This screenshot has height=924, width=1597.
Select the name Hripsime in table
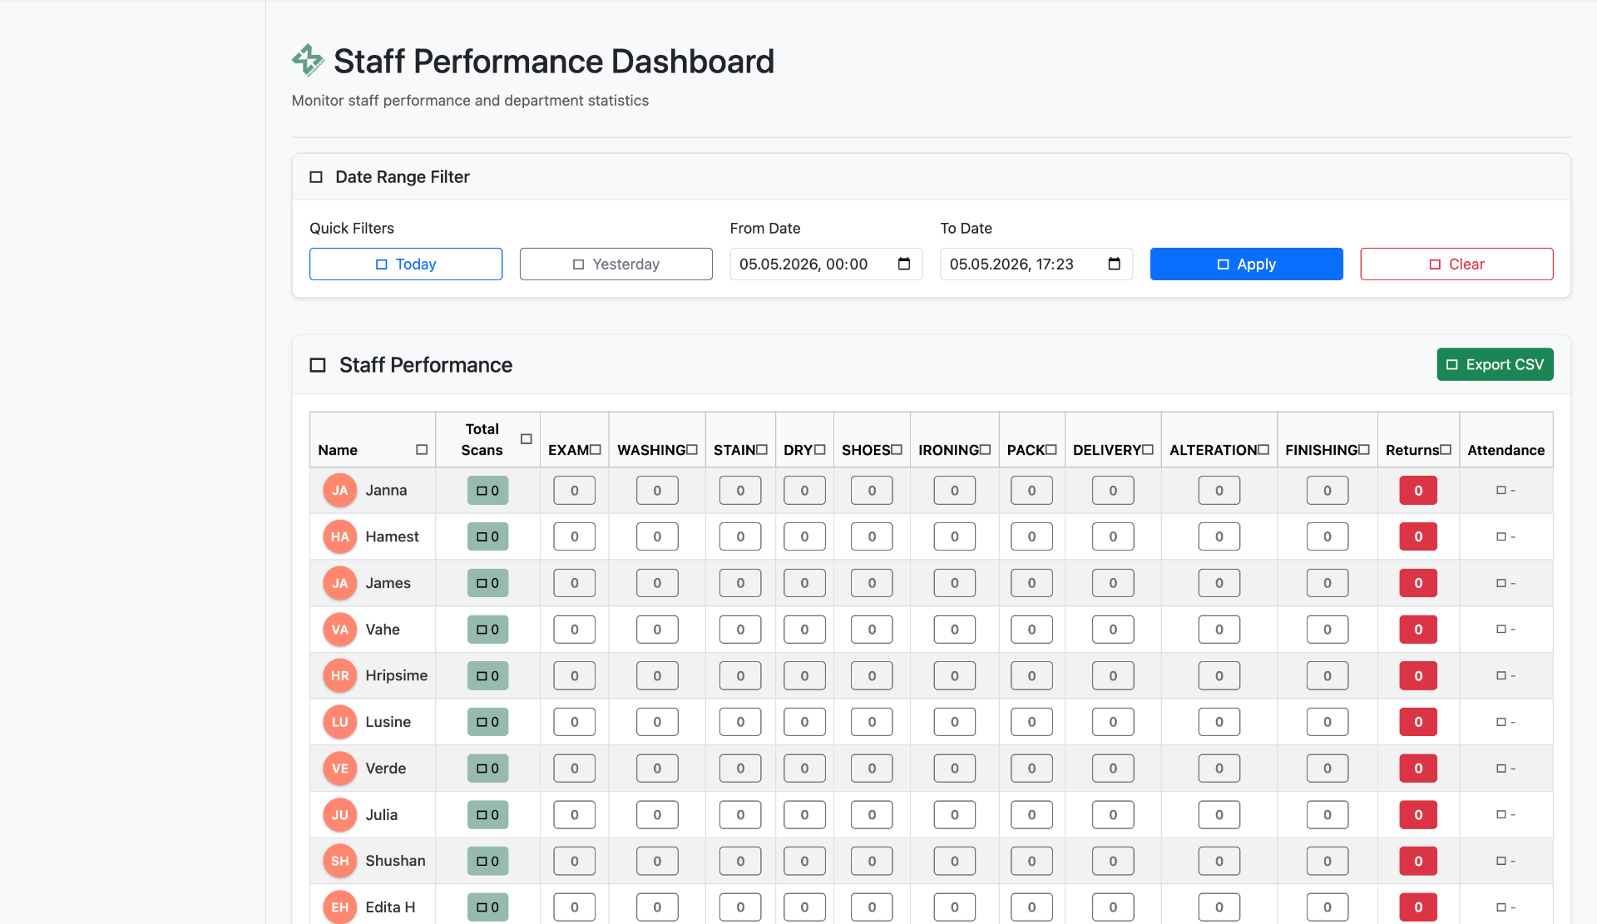[397, 675]
